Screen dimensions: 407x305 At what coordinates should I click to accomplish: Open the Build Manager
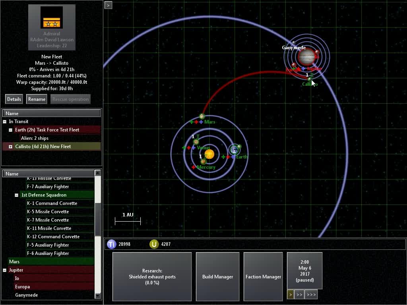tap(217, 276)
